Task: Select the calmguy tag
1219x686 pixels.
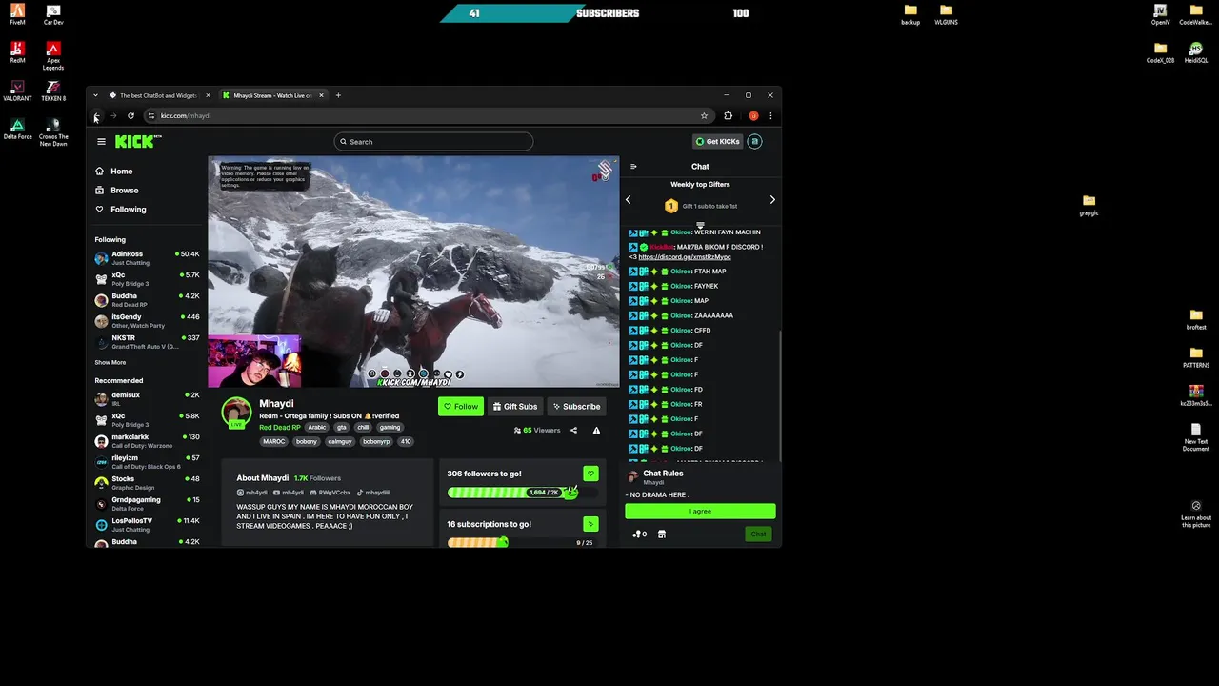Action: [x=340, y=442]
